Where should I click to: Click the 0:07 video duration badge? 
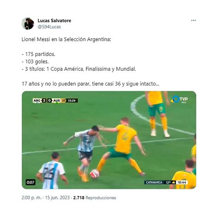coord(30,182)
